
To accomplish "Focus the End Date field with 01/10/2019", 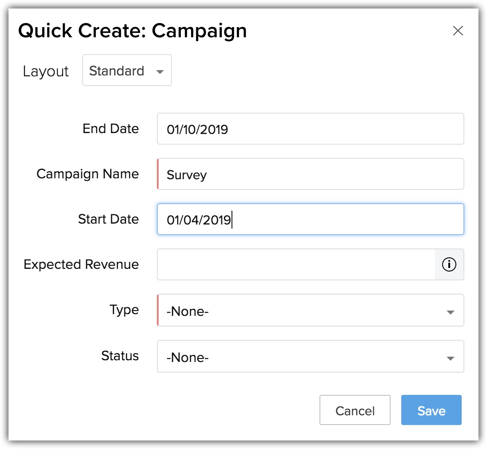I will (310, 129).
